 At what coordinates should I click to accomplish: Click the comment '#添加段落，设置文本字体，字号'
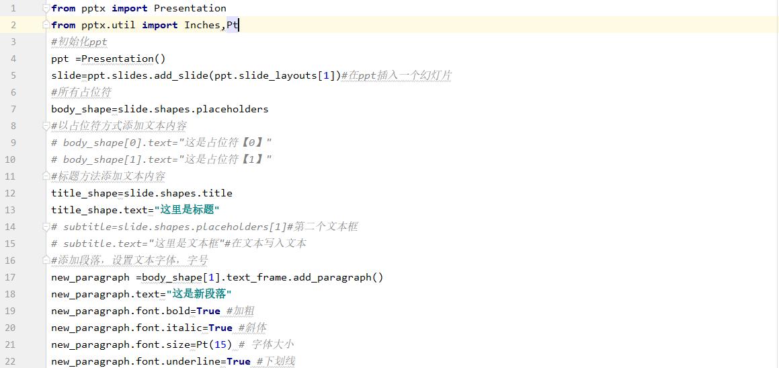[129, 260]
